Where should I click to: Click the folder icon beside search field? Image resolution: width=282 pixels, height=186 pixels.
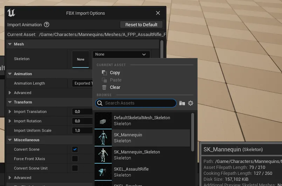point(182,103)
